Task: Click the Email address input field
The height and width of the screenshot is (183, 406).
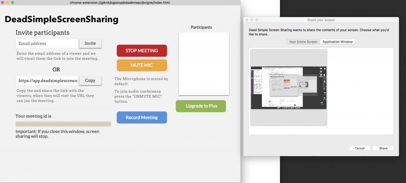Action: (47, 44)
